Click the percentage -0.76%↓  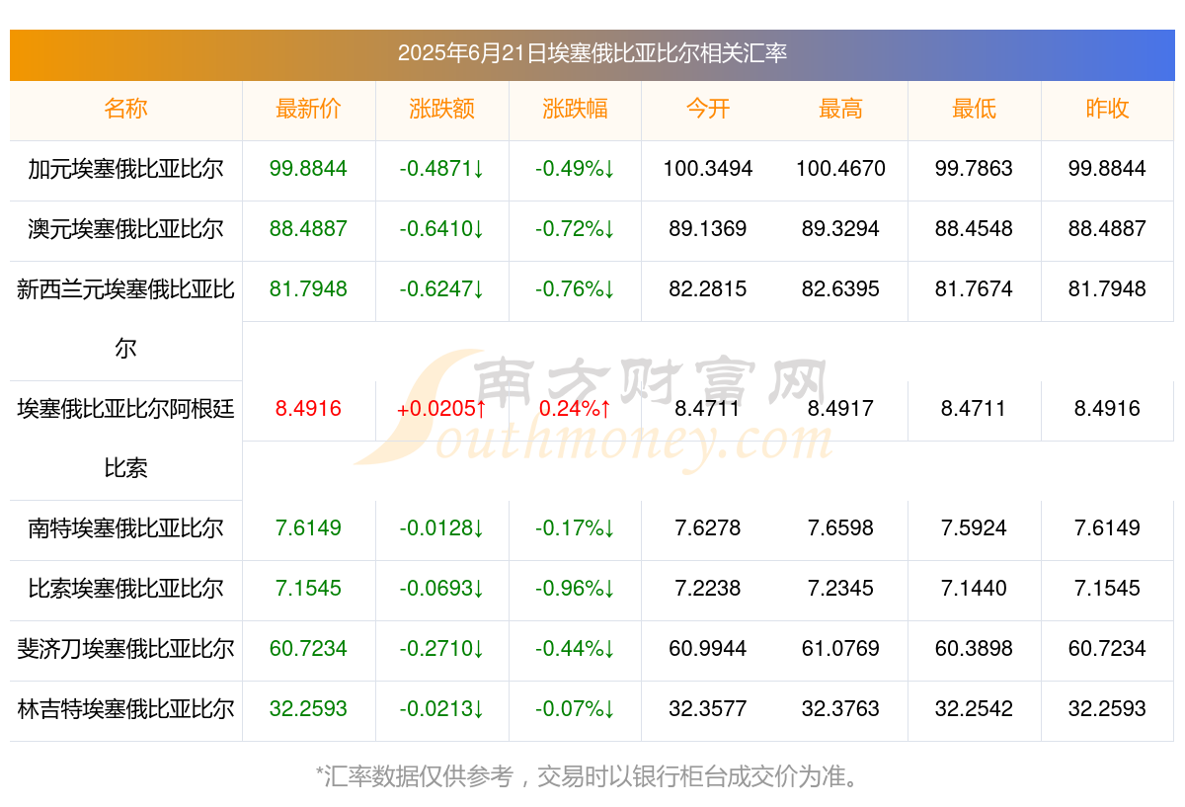click(x=575, y=289)
